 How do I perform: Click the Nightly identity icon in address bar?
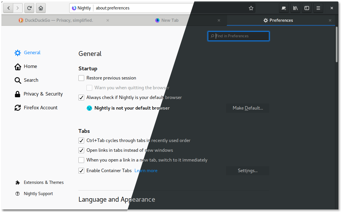pyautogui.click(x=74, y=8)
